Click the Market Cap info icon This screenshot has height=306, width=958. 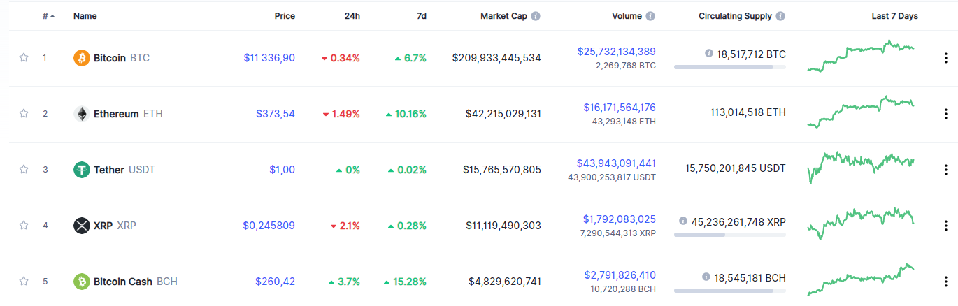(x=536, y=16)
